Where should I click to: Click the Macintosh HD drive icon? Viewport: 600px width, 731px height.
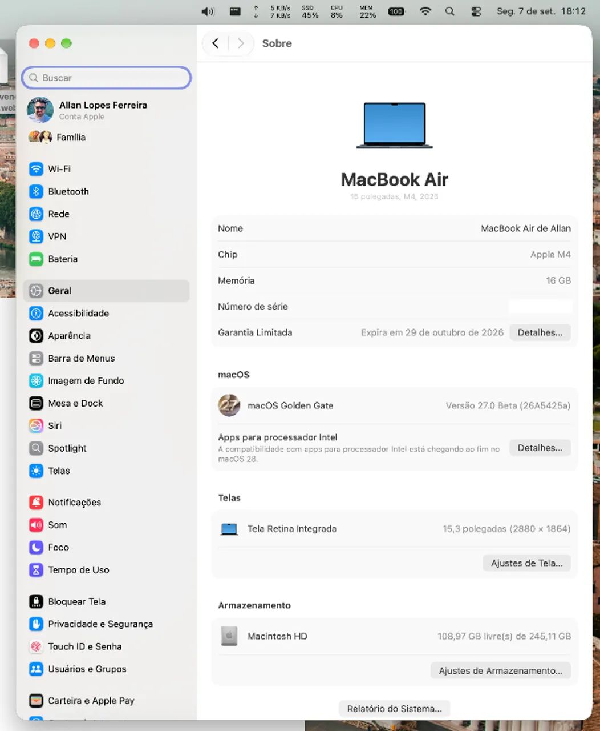[229, 636]
